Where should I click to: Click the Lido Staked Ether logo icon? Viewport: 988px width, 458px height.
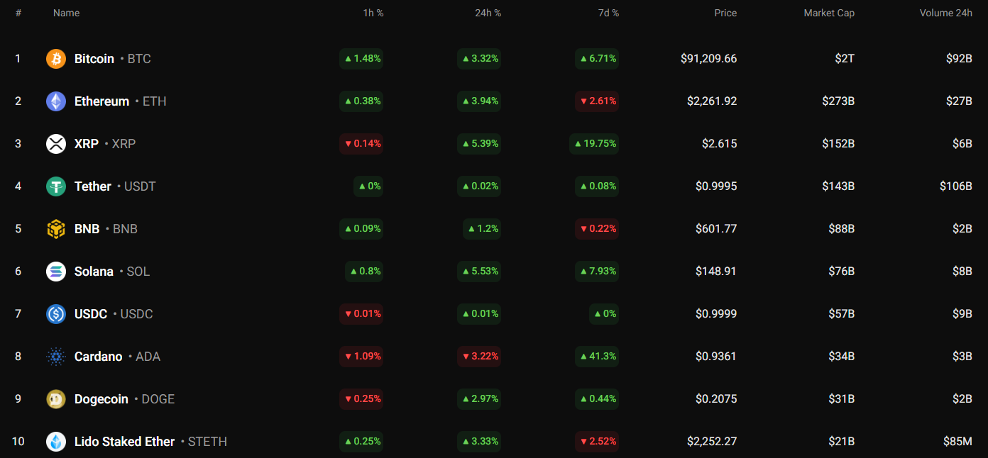tap(56, 442)
